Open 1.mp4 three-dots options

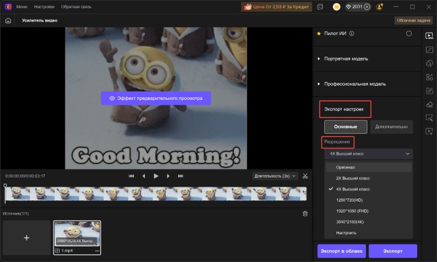tap(97, 250)
